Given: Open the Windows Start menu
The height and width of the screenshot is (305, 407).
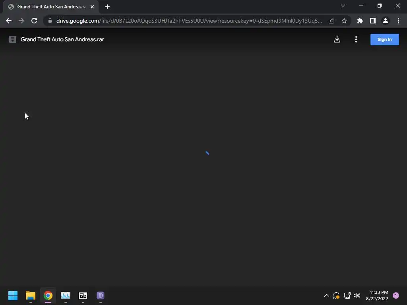Looking at the screenshot, I should pos(13,295).
